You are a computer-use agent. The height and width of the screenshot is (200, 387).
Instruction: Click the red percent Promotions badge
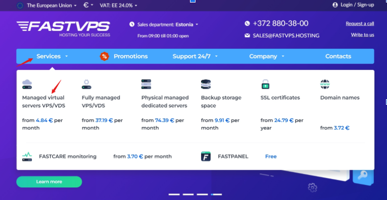point(105,56)
